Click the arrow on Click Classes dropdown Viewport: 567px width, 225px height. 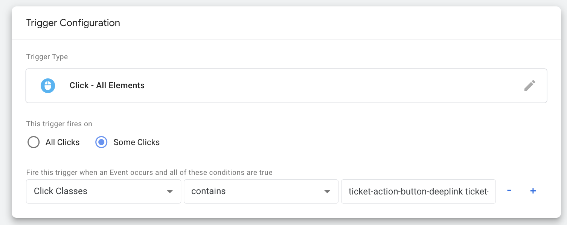click(170, 192)
